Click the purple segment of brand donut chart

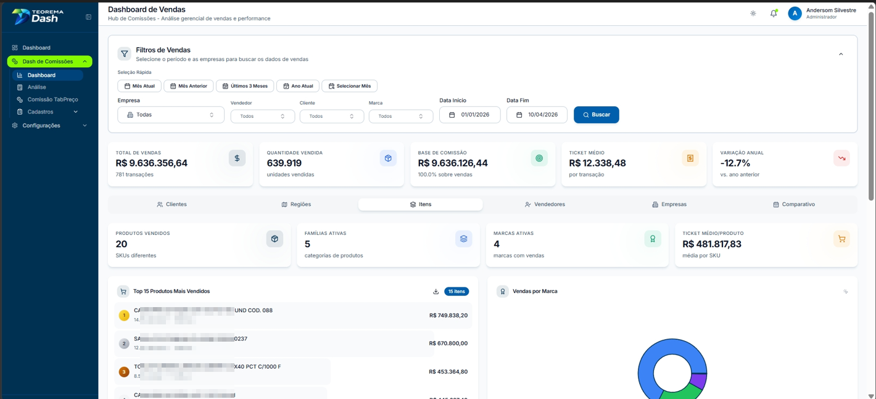tap(699, 380)
